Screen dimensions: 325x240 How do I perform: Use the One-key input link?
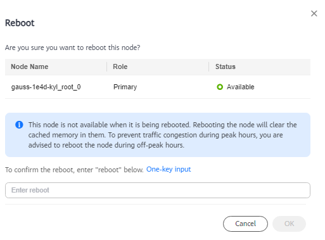click(x=169, y=169)
